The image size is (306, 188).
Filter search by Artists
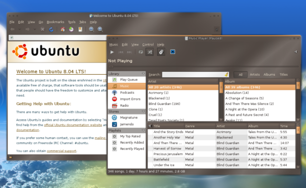tap(254, 74)
